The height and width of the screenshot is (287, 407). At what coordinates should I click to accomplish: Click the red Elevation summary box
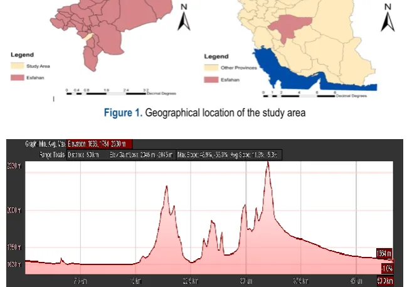coord(100,143)
